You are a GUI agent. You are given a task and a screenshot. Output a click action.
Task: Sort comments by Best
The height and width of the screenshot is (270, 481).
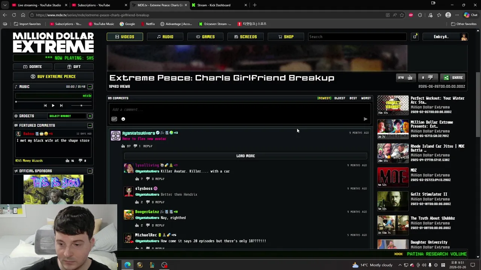(x=353, y=98)
